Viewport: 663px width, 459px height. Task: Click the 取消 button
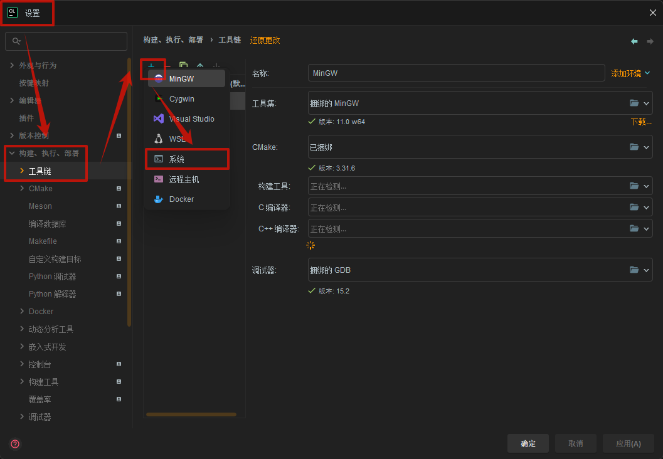pyautogui.click(x=575, y=443)
